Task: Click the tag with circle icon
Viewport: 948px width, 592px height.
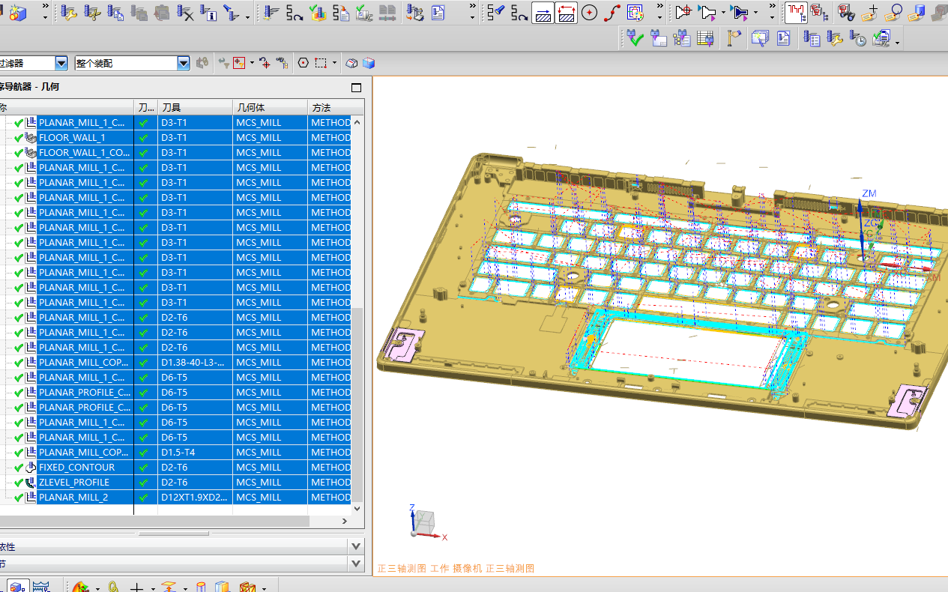Action: pos(893,13)
